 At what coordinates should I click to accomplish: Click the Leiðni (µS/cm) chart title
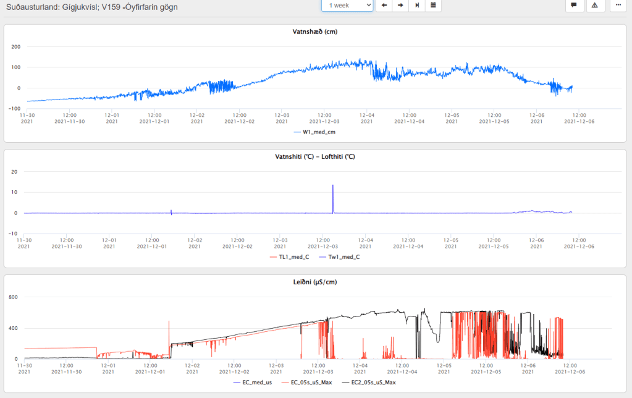coord(314,282)
